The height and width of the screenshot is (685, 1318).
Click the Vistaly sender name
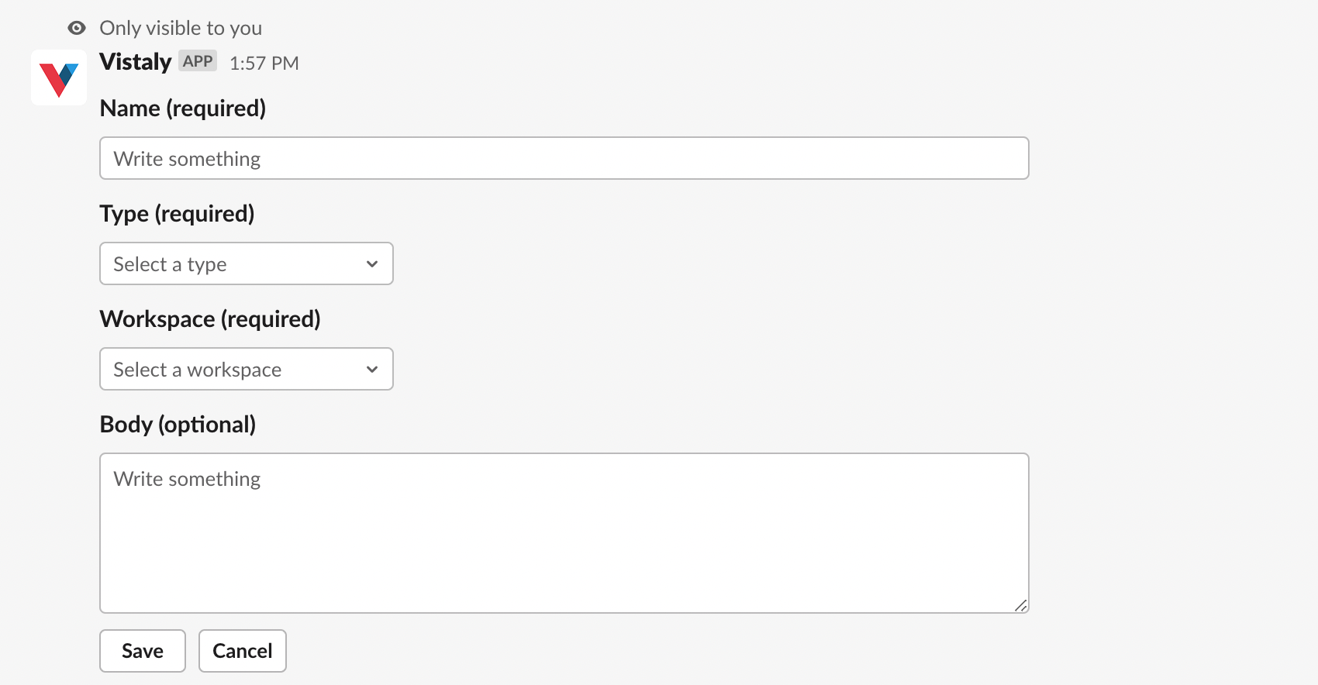click(136, 62)
